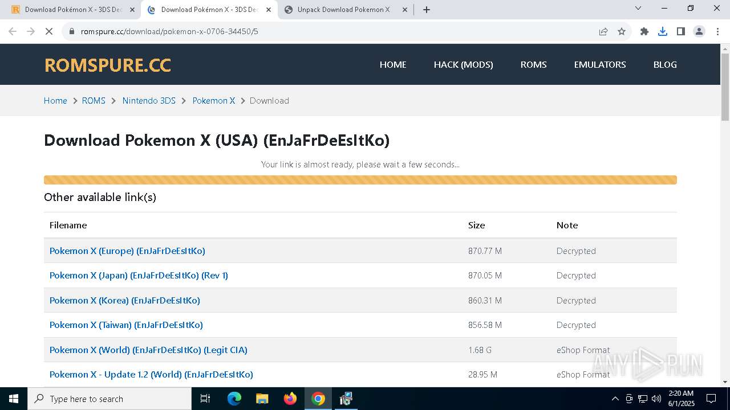Open the Chrome three-dot menu
Image resolution: width=730 pixels, height=410 pixels.
point(717,31)
